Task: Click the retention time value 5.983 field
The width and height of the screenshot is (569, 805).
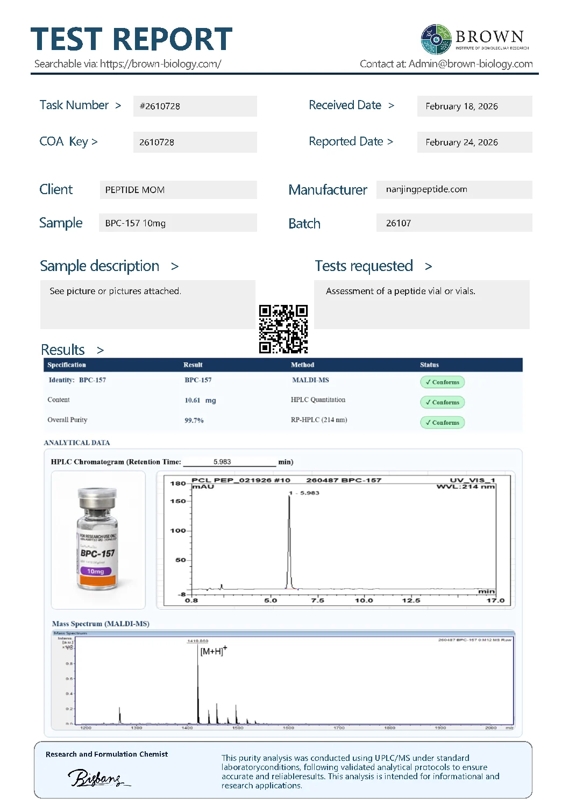Action: point(229,462)
